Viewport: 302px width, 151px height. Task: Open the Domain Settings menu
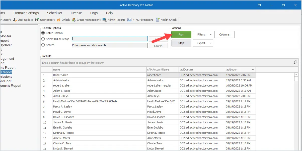pos(26,13)
